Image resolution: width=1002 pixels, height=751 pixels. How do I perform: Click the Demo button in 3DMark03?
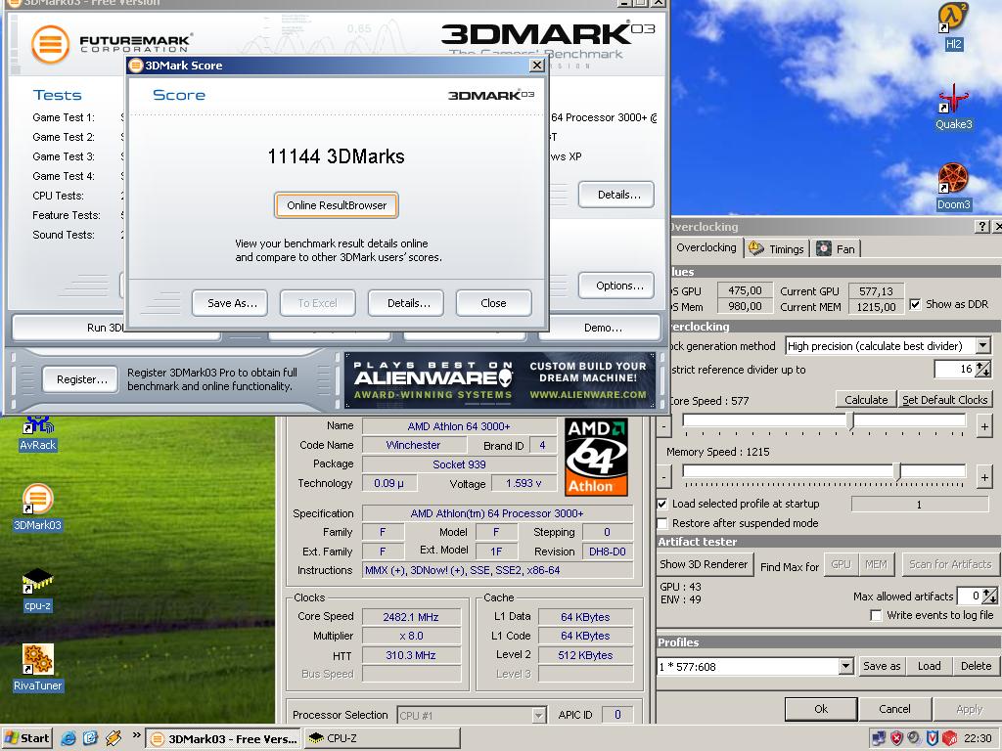[x=602, y=328]
